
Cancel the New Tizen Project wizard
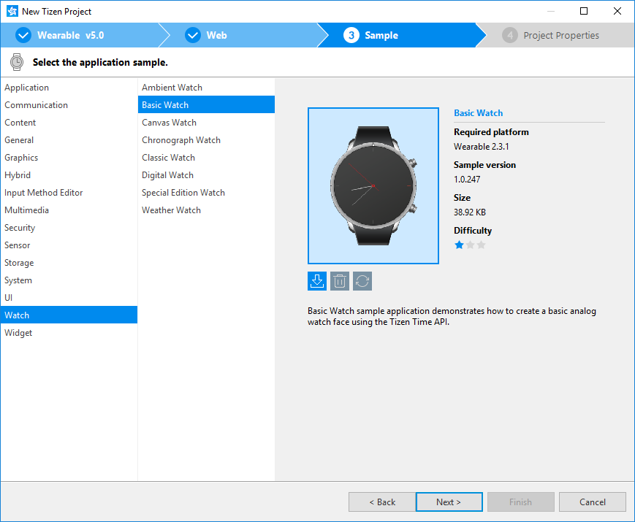[592, 502]
